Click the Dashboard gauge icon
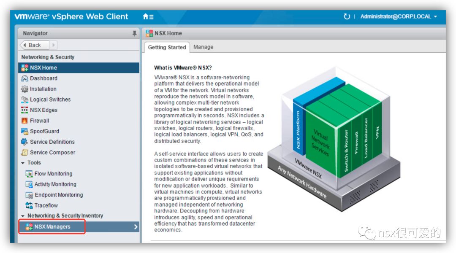Viewport: 456px width, 253px height. (x=25, y=78)
